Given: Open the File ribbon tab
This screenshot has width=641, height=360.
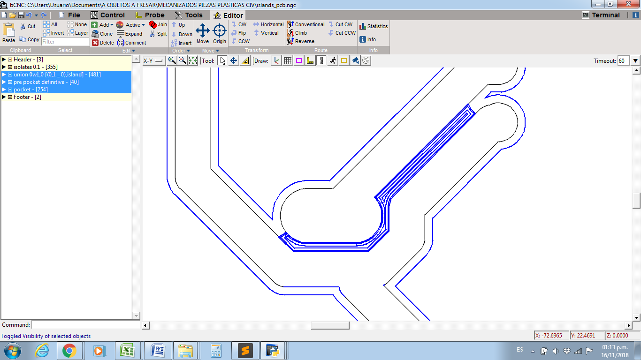Looking at the screenshot, I should tap(69, 15).
